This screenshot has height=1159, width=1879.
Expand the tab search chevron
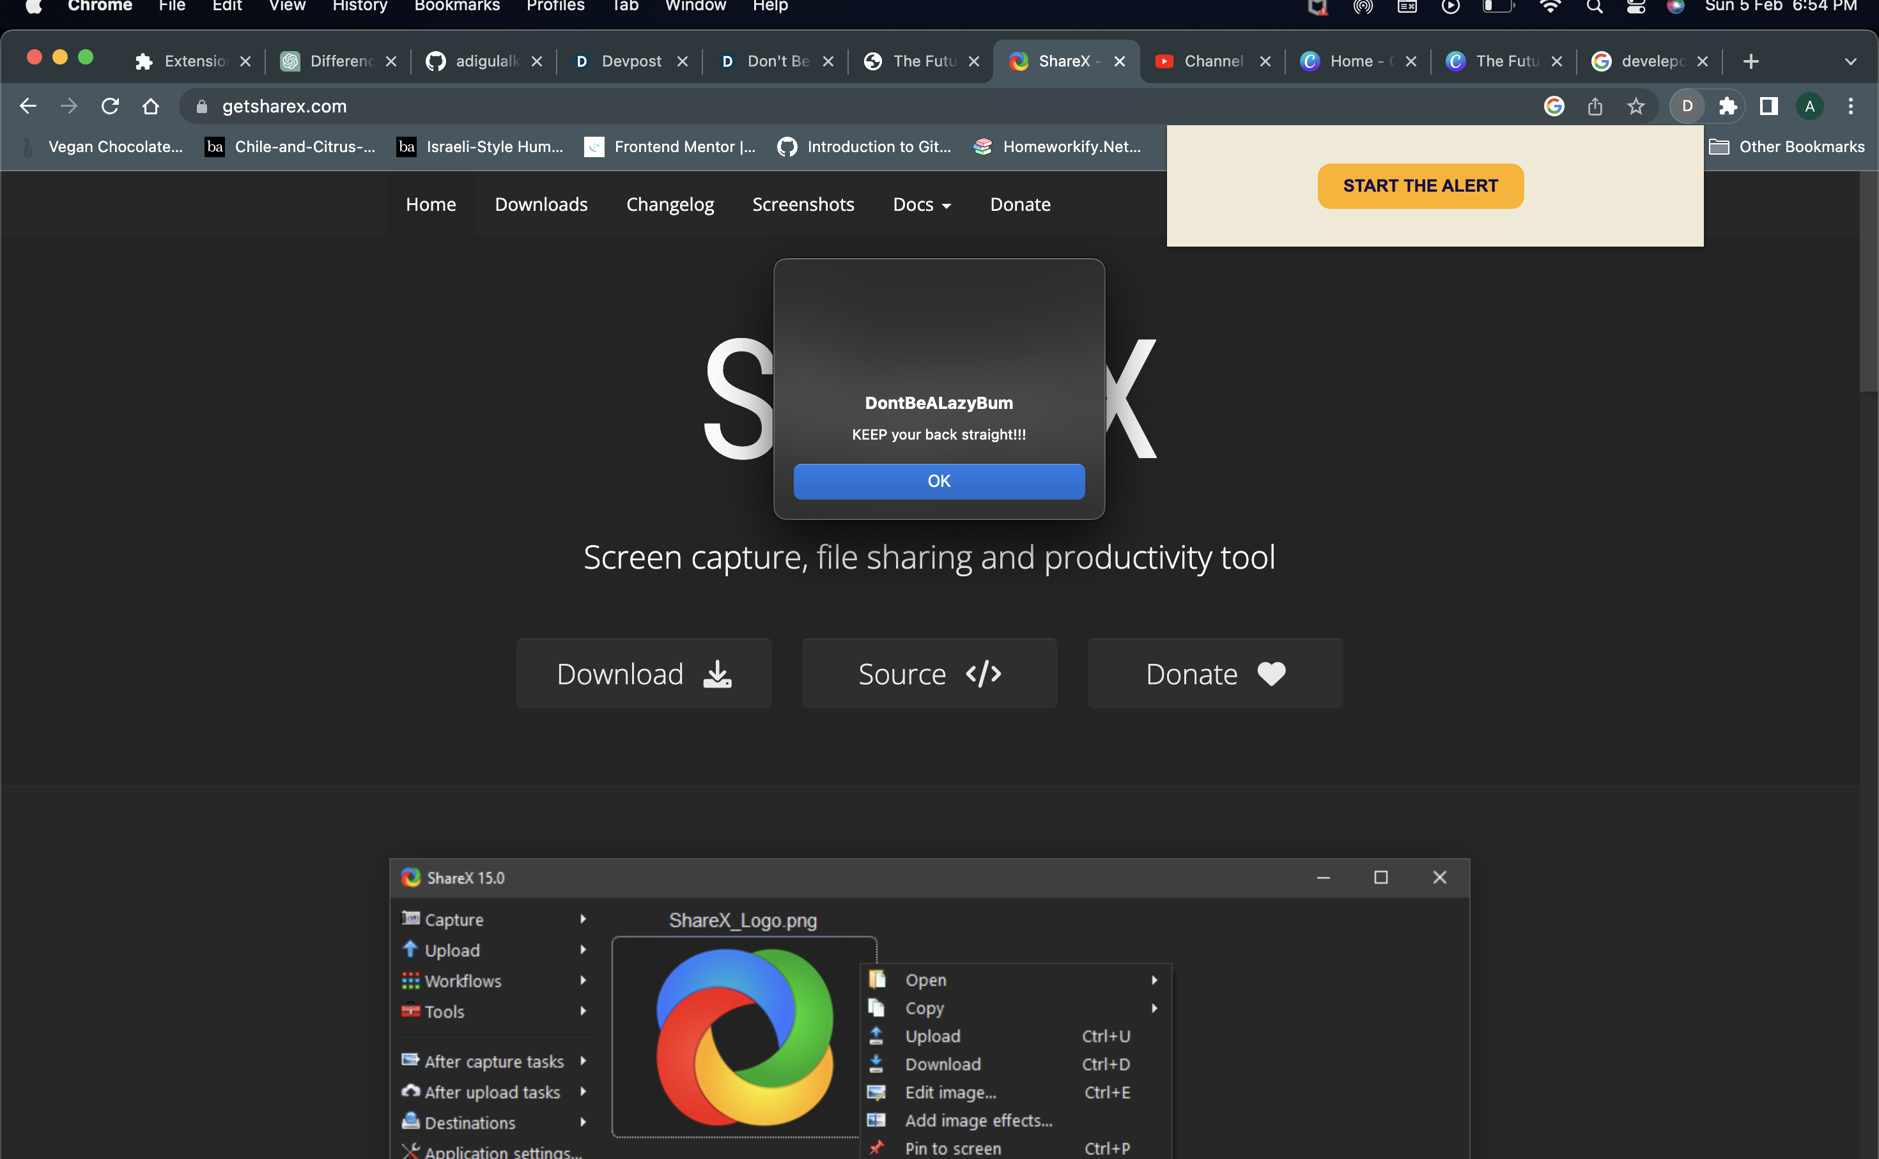coord(1851,61)
